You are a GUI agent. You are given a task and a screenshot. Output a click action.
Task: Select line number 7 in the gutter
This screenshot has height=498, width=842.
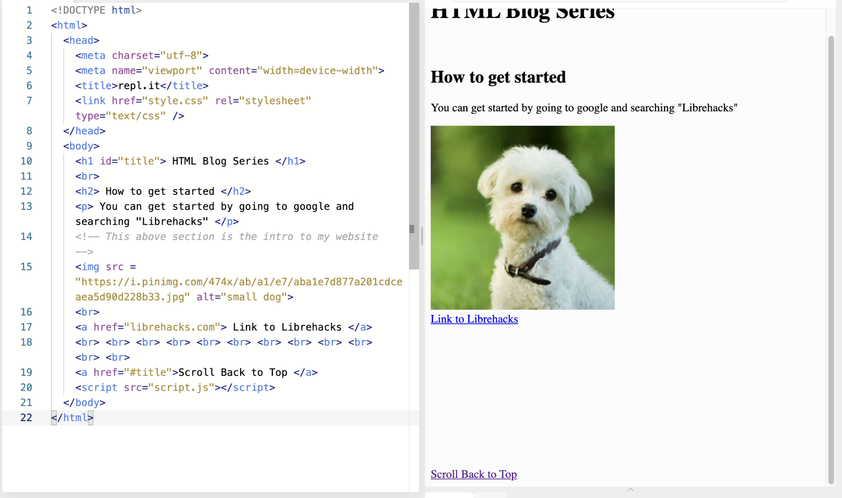tap(29, 101)
